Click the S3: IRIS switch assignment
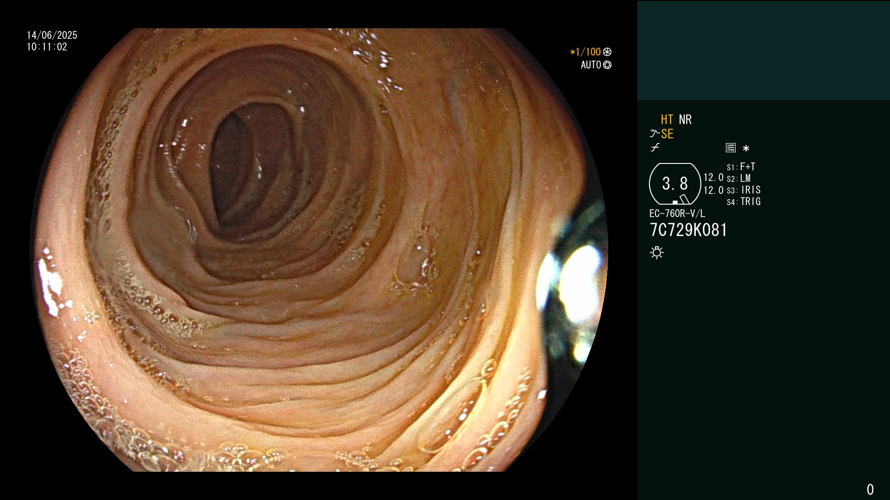Screen dimensions: 890x500 (x=744, y=190)
